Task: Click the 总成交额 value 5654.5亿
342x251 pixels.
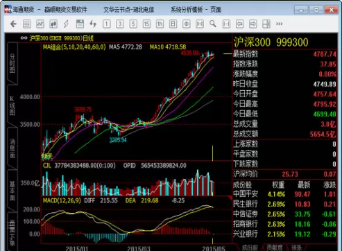Action: pyautogui.click(x=323, y=134)
